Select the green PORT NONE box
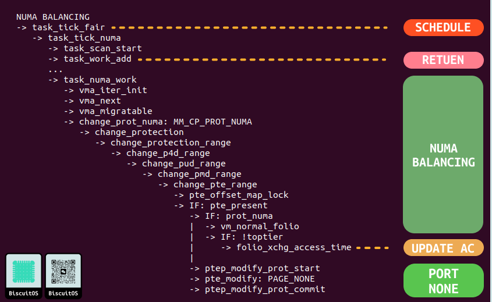The image size is (492, 302). (443, 281)
